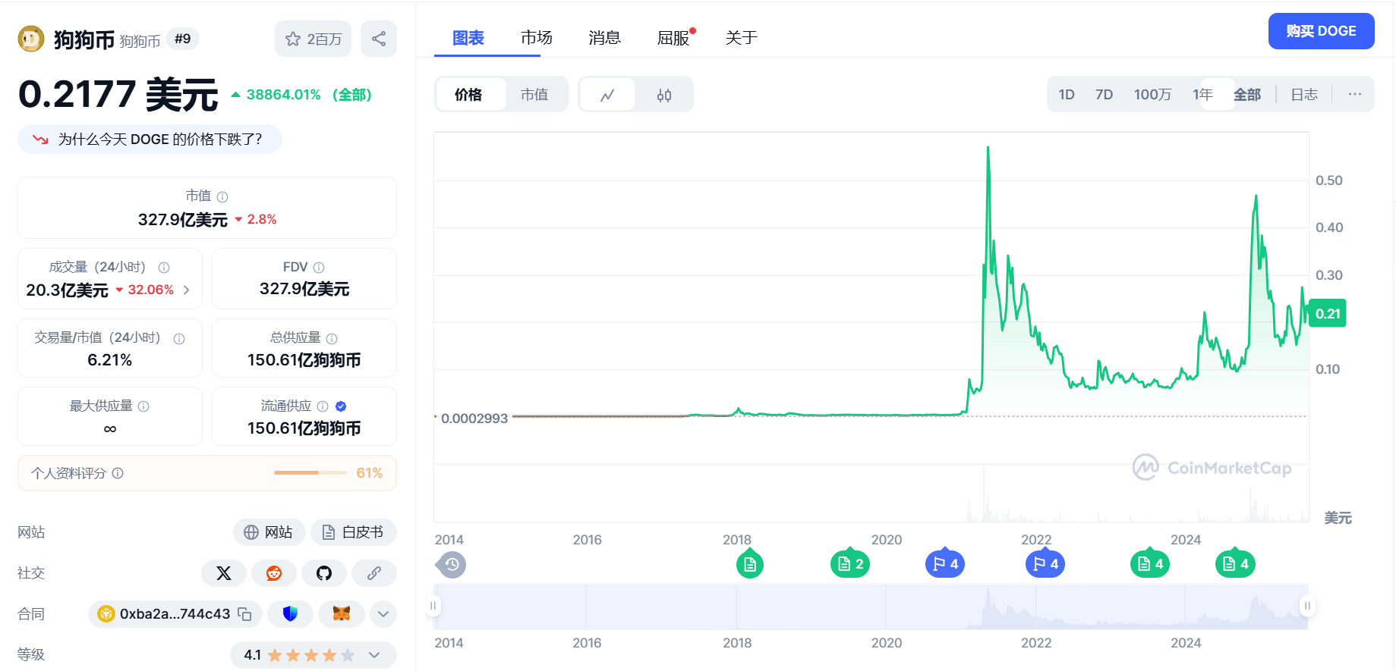Viewport: 1396px width, 671px height.
Task: Open green document marker near 2023
Action: [1150, 564]
